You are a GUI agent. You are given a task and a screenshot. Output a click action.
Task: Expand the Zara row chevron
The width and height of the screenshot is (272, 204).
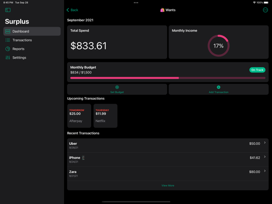[x=265, y=171]
